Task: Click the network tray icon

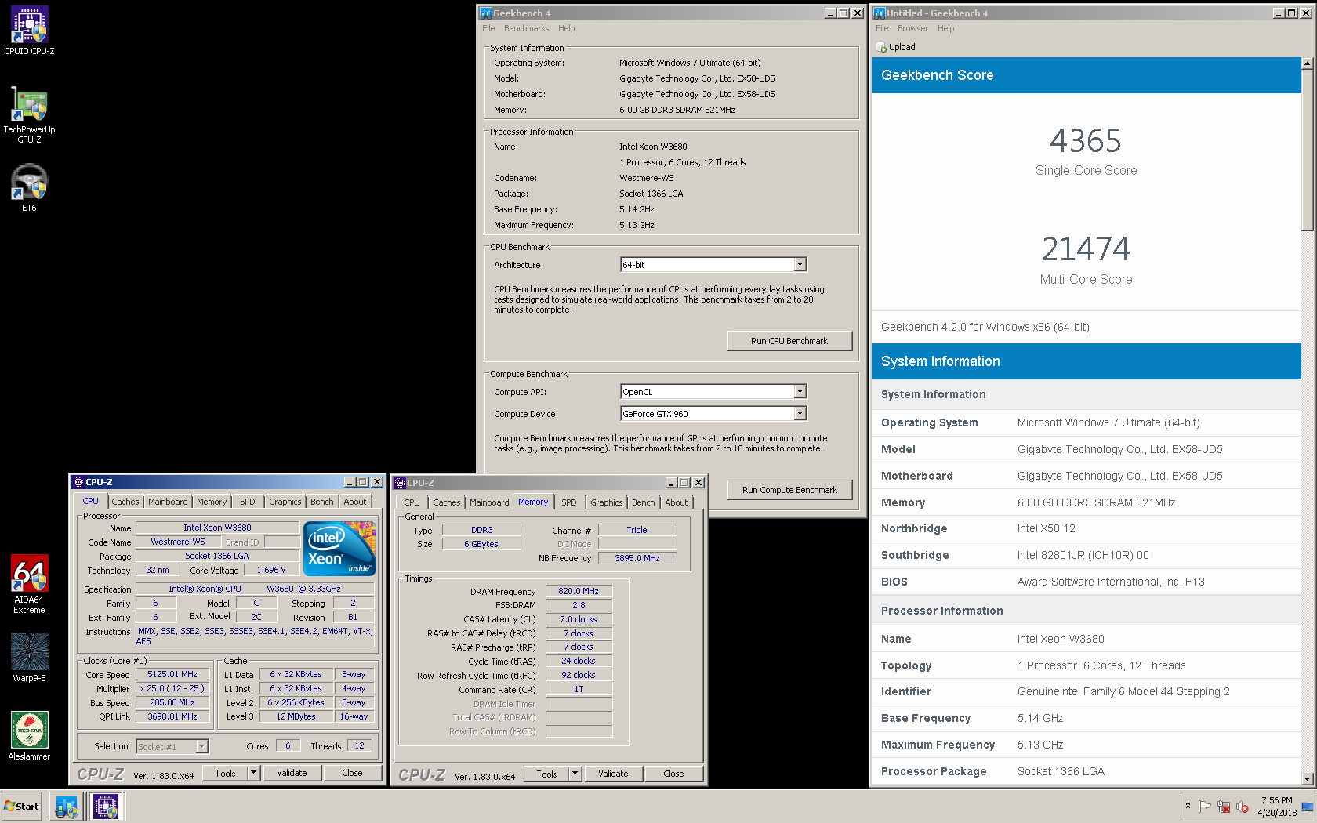Action: tap(1224, 807)
